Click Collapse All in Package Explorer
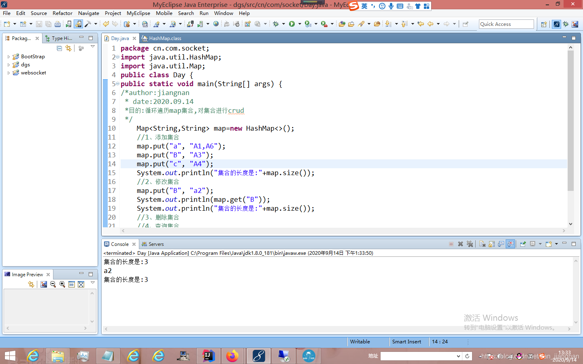The image size is (583, 364). [x=60, y=48]
